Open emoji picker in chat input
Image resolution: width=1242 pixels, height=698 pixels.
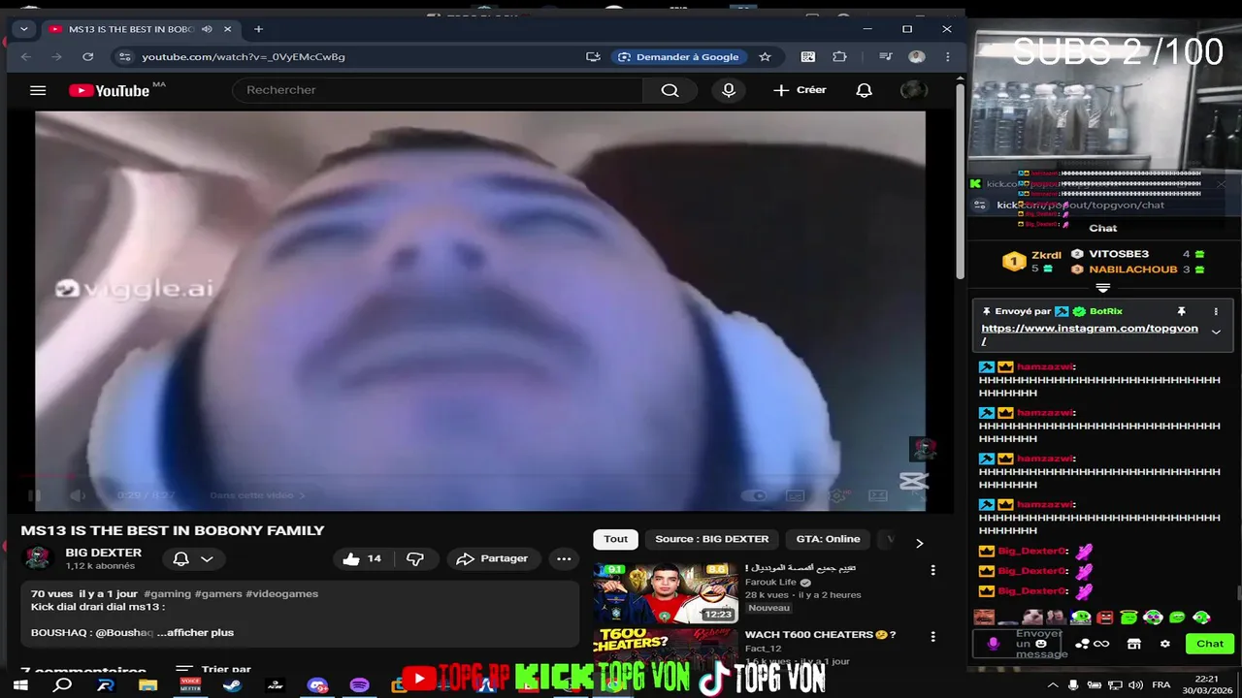[x=1041, y=643]
